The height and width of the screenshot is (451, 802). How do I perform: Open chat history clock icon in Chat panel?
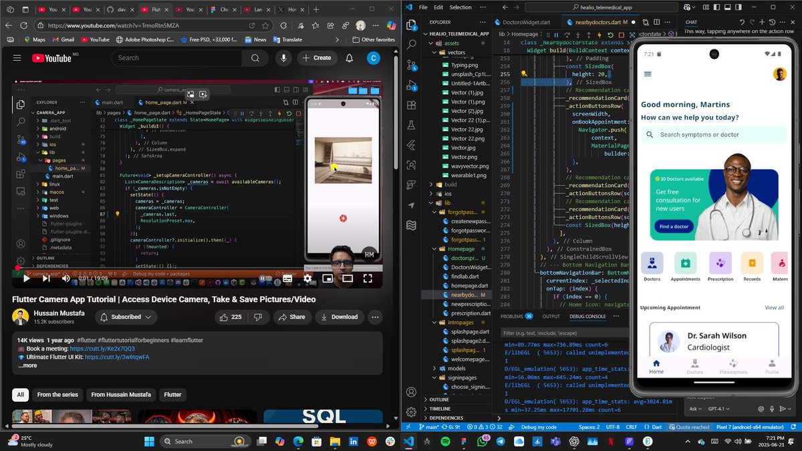(x=772, y=22)
